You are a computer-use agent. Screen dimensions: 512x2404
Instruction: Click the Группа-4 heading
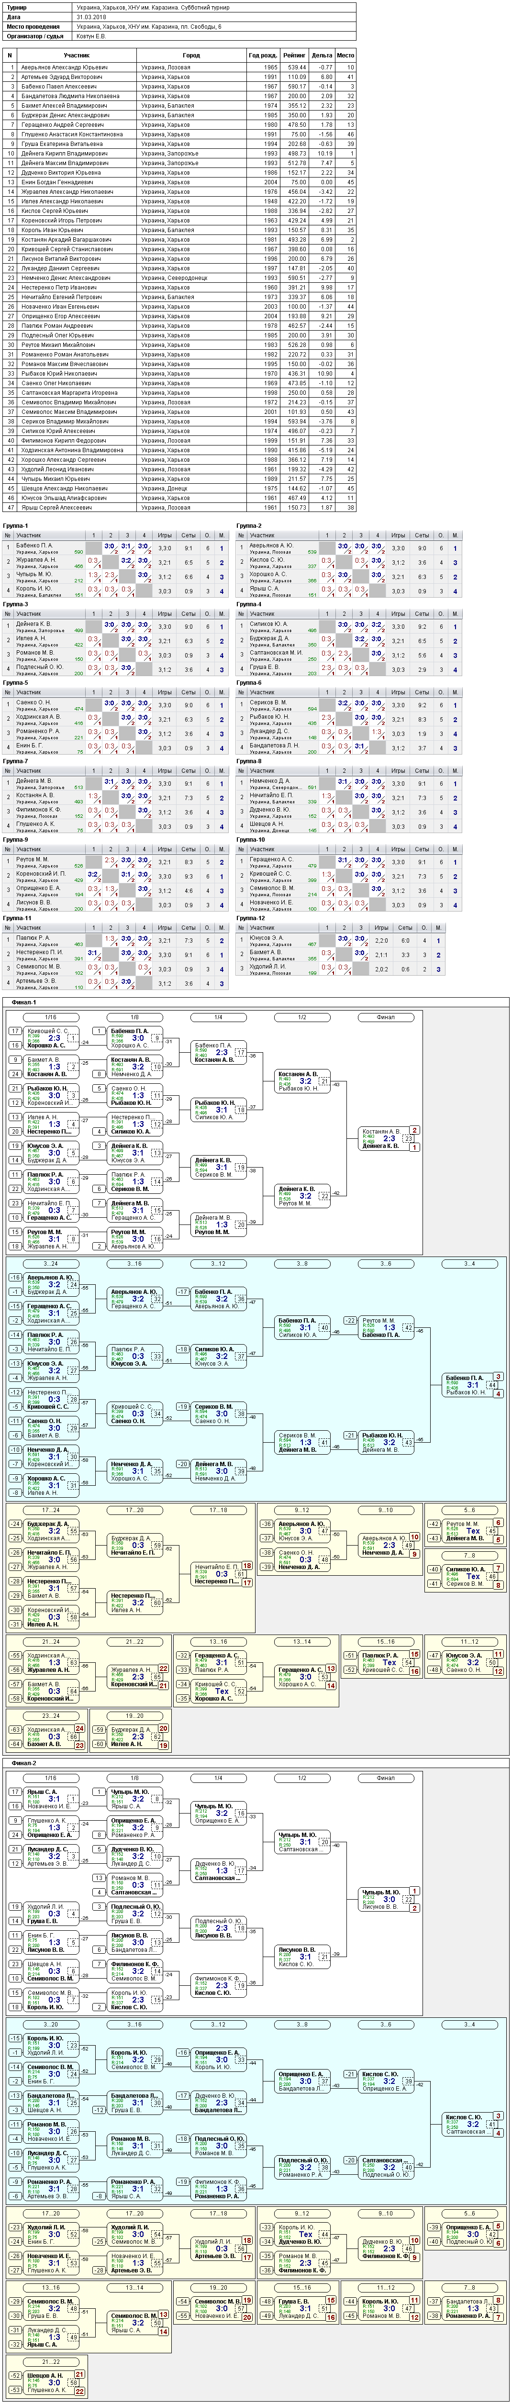point(249,604)
